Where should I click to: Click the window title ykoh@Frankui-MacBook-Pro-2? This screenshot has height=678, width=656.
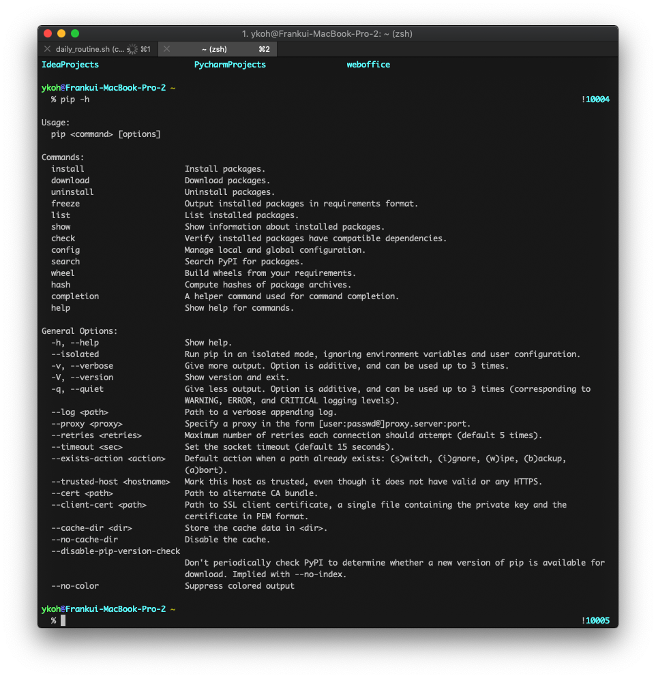327,33
